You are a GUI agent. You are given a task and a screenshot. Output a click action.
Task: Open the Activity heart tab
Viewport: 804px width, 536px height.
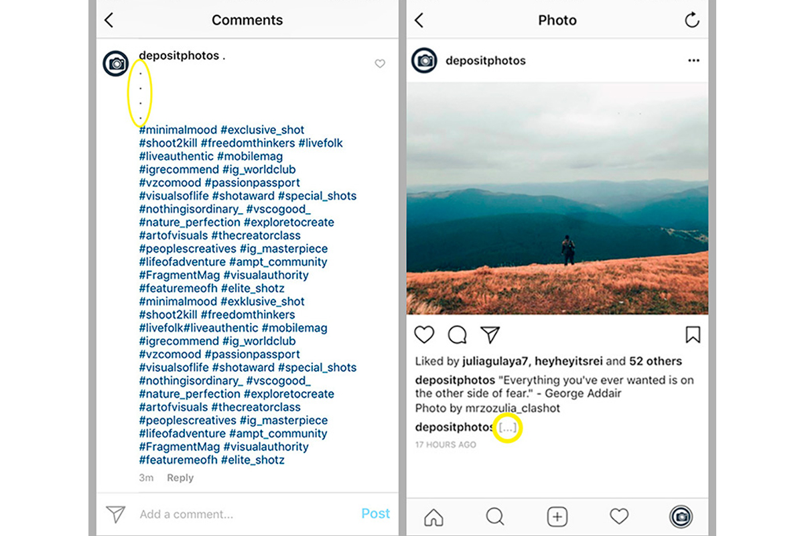coord(619,517)
